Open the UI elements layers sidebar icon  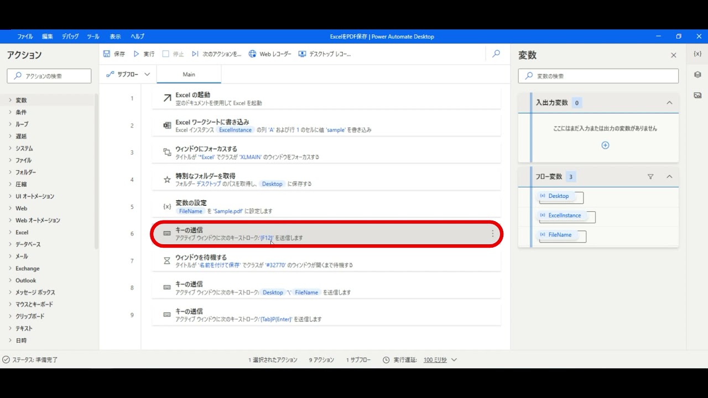pos(697,75)
